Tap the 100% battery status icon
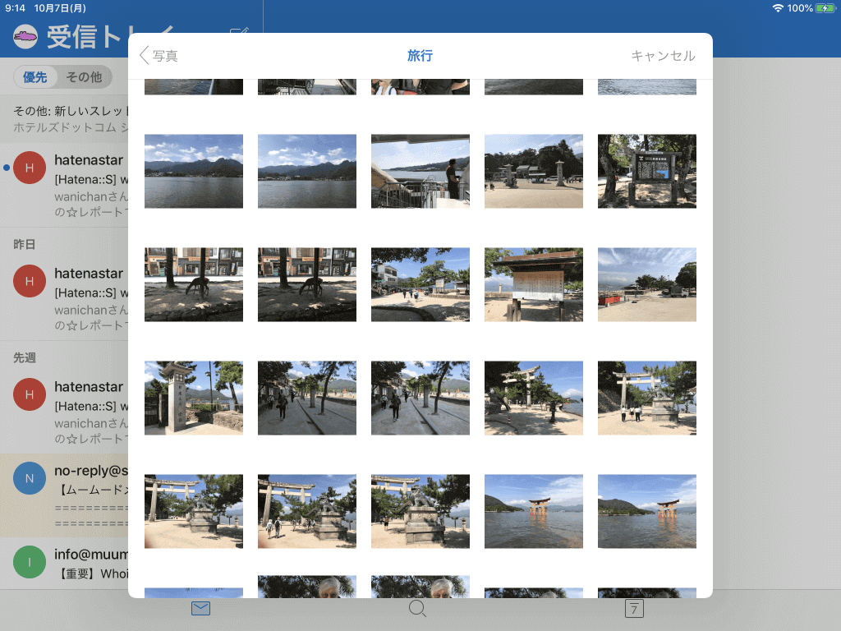 coord(825,8)
